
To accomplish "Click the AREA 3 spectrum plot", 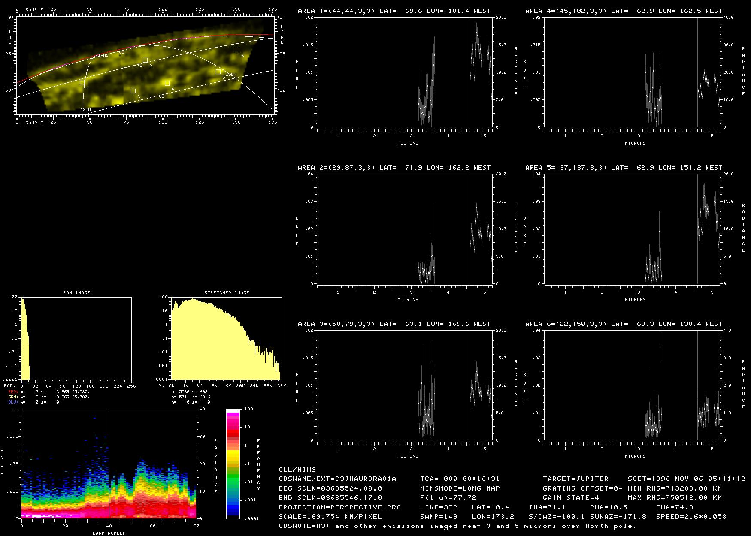I will [405, 385].
